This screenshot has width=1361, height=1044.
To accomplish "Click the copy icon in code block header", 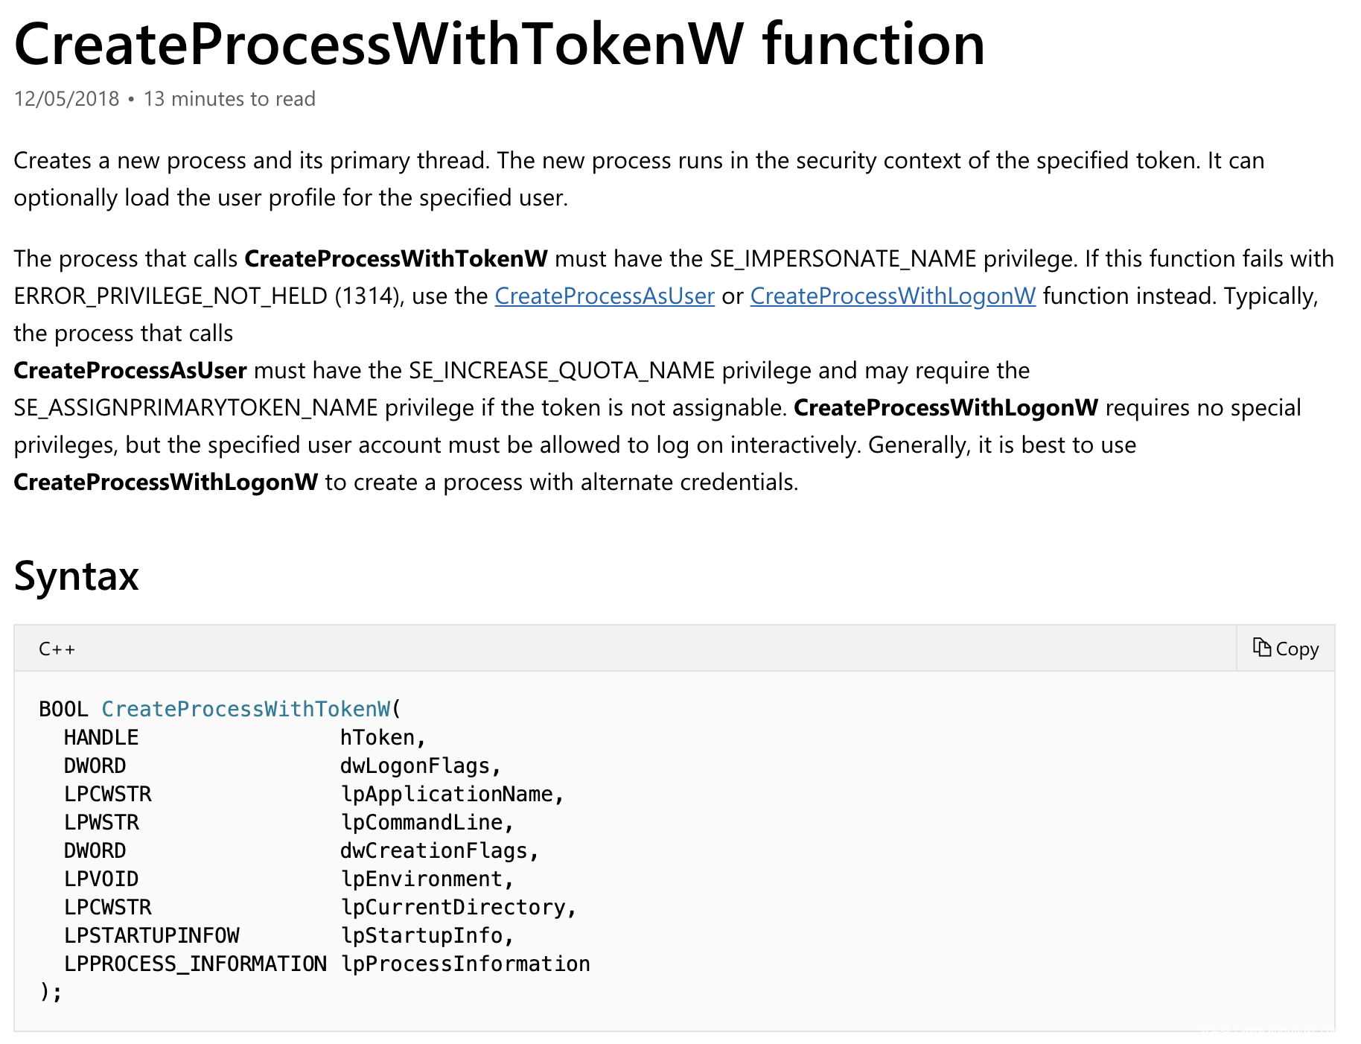I will click(1261, 648).
